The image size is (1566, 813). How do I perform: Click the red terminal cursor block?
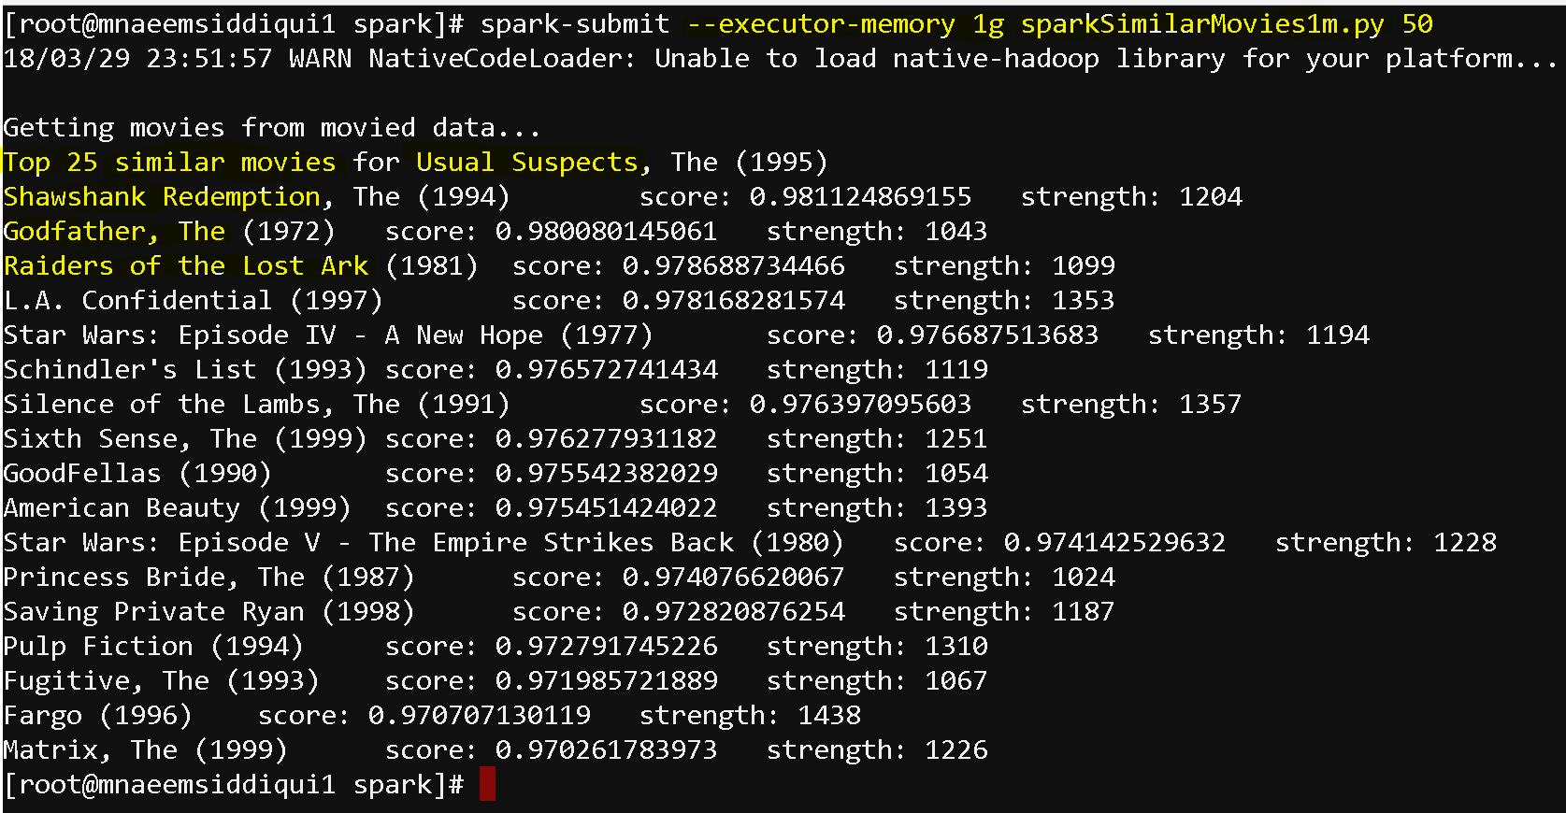(x=487, y=784)
